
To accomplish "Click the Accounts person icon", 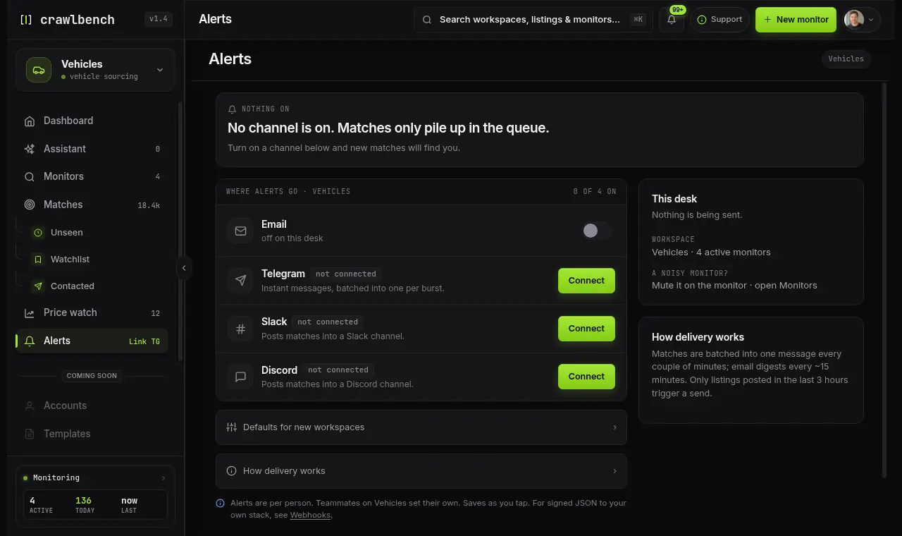I will pyautogui.click(x=30, y=406).
